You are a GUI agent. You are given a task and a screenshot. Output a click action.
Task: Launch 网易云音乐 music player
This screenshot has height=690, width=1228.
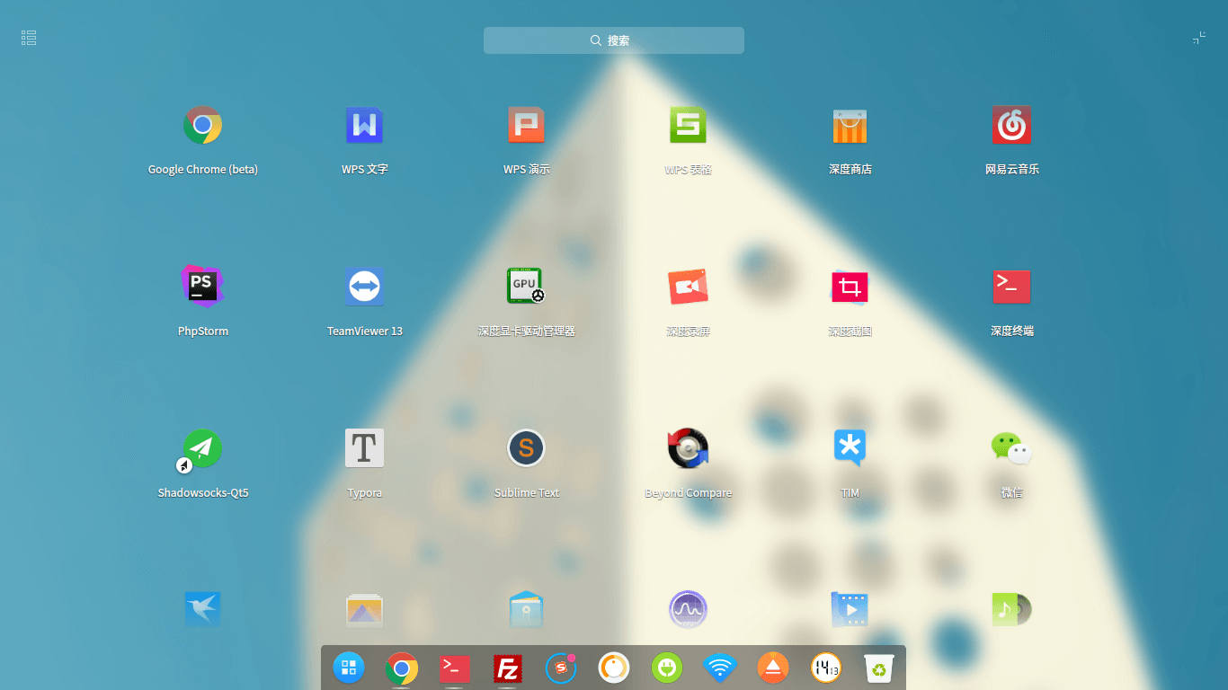coord(1012,126)
